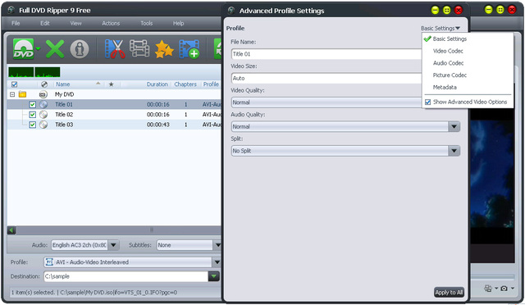This screenshot has height=305, width=525.
Task: Click the preview layout icon beside camera
Action: coord(488,289)
